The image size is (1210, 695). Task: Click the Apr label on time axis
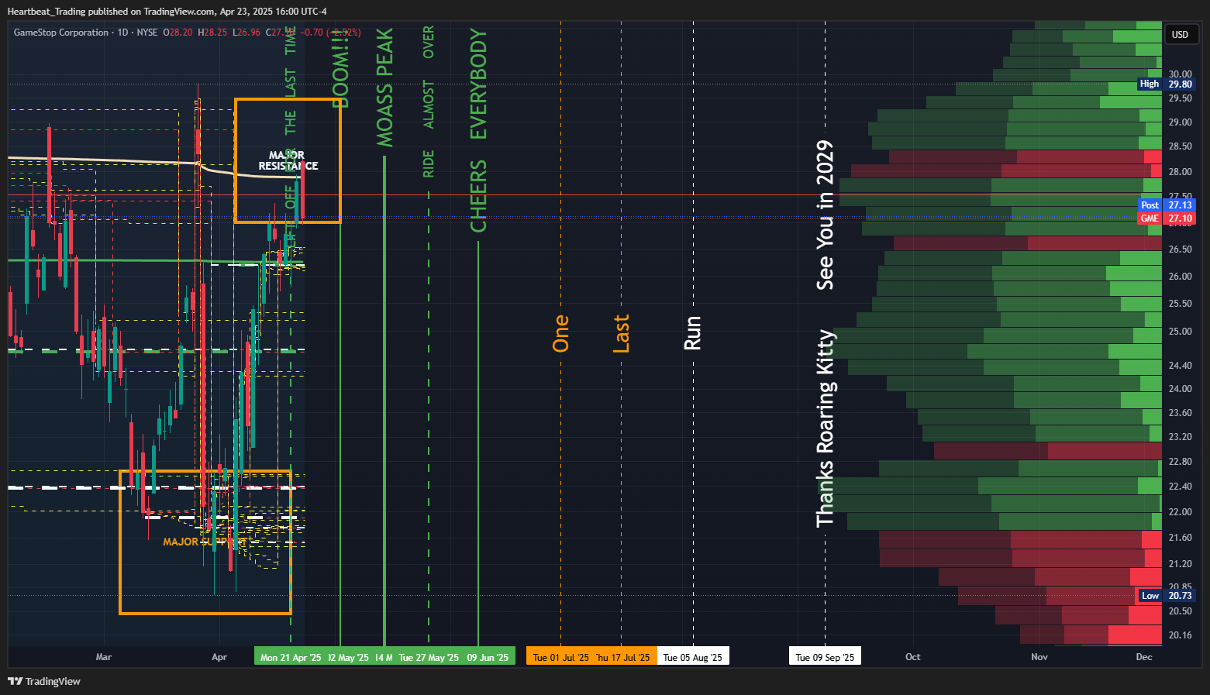[x=219, y=657]
